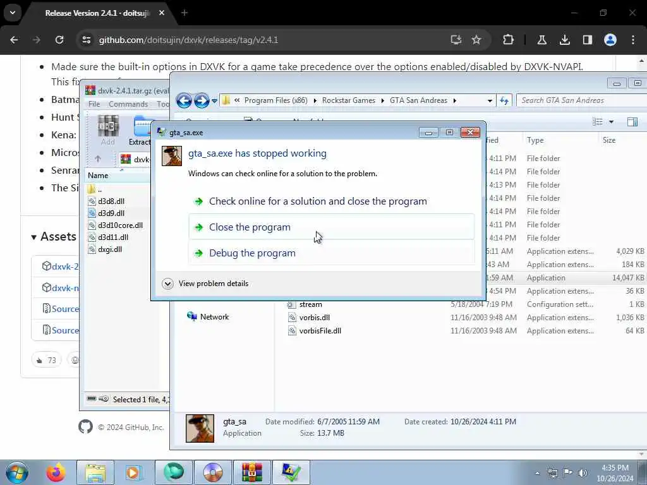Bookmark this page with the star icon

click(476, 40)
